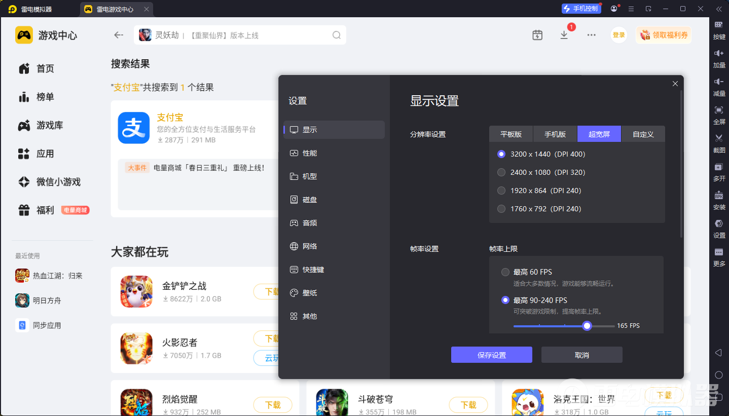
Task: Switch to the 平板版 resolution tab
Action: (x=511, y=134)
